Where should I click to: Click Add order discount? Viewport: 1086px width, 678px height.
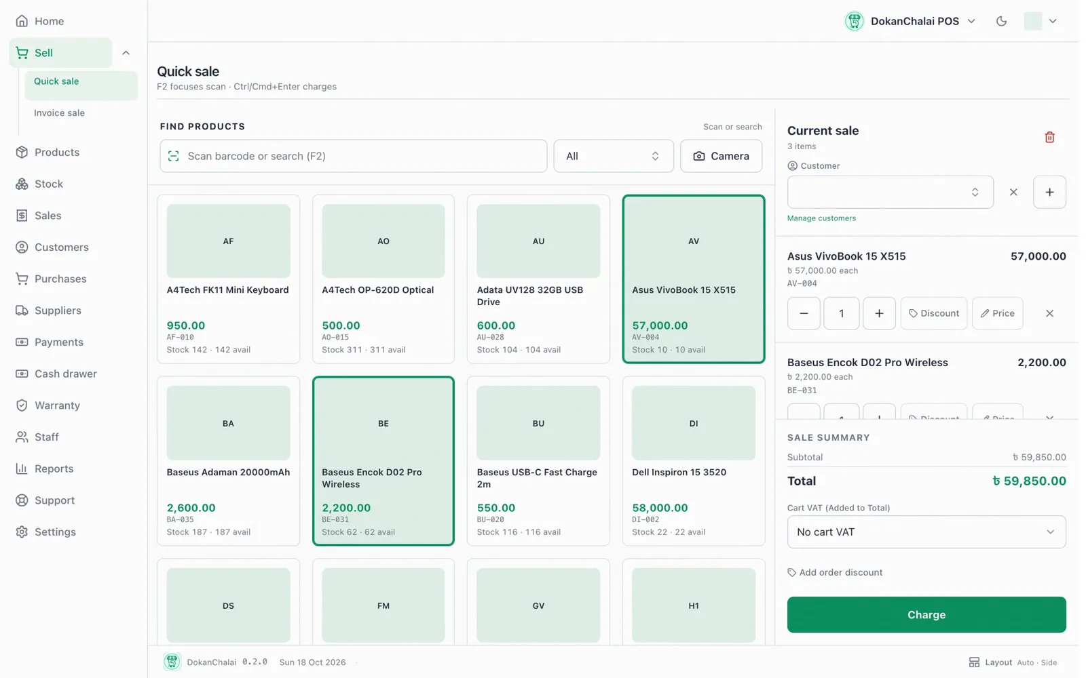click(x=835, y=572)
